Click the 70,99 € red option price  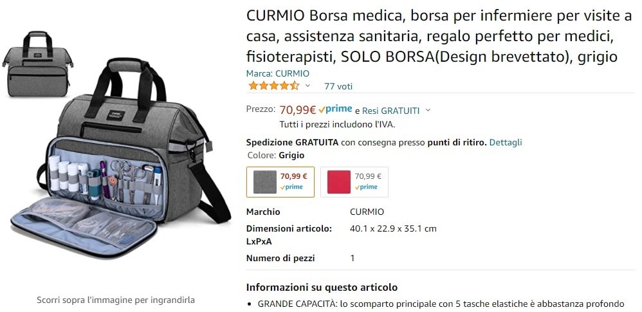coord(368,176)
